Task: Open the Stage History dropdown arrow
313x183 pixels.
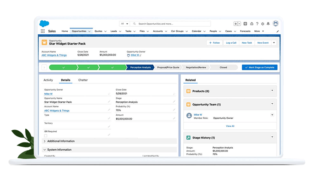Action: coord(272,137)
